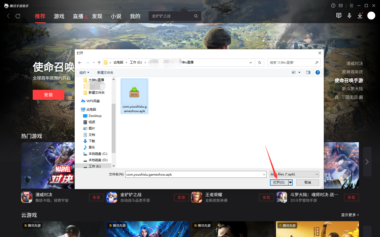Image resolution: width=380 pixels, height=237 pixels.
Task: Click the 王者荣耀 game icon
Action: (x=197, y=197)
